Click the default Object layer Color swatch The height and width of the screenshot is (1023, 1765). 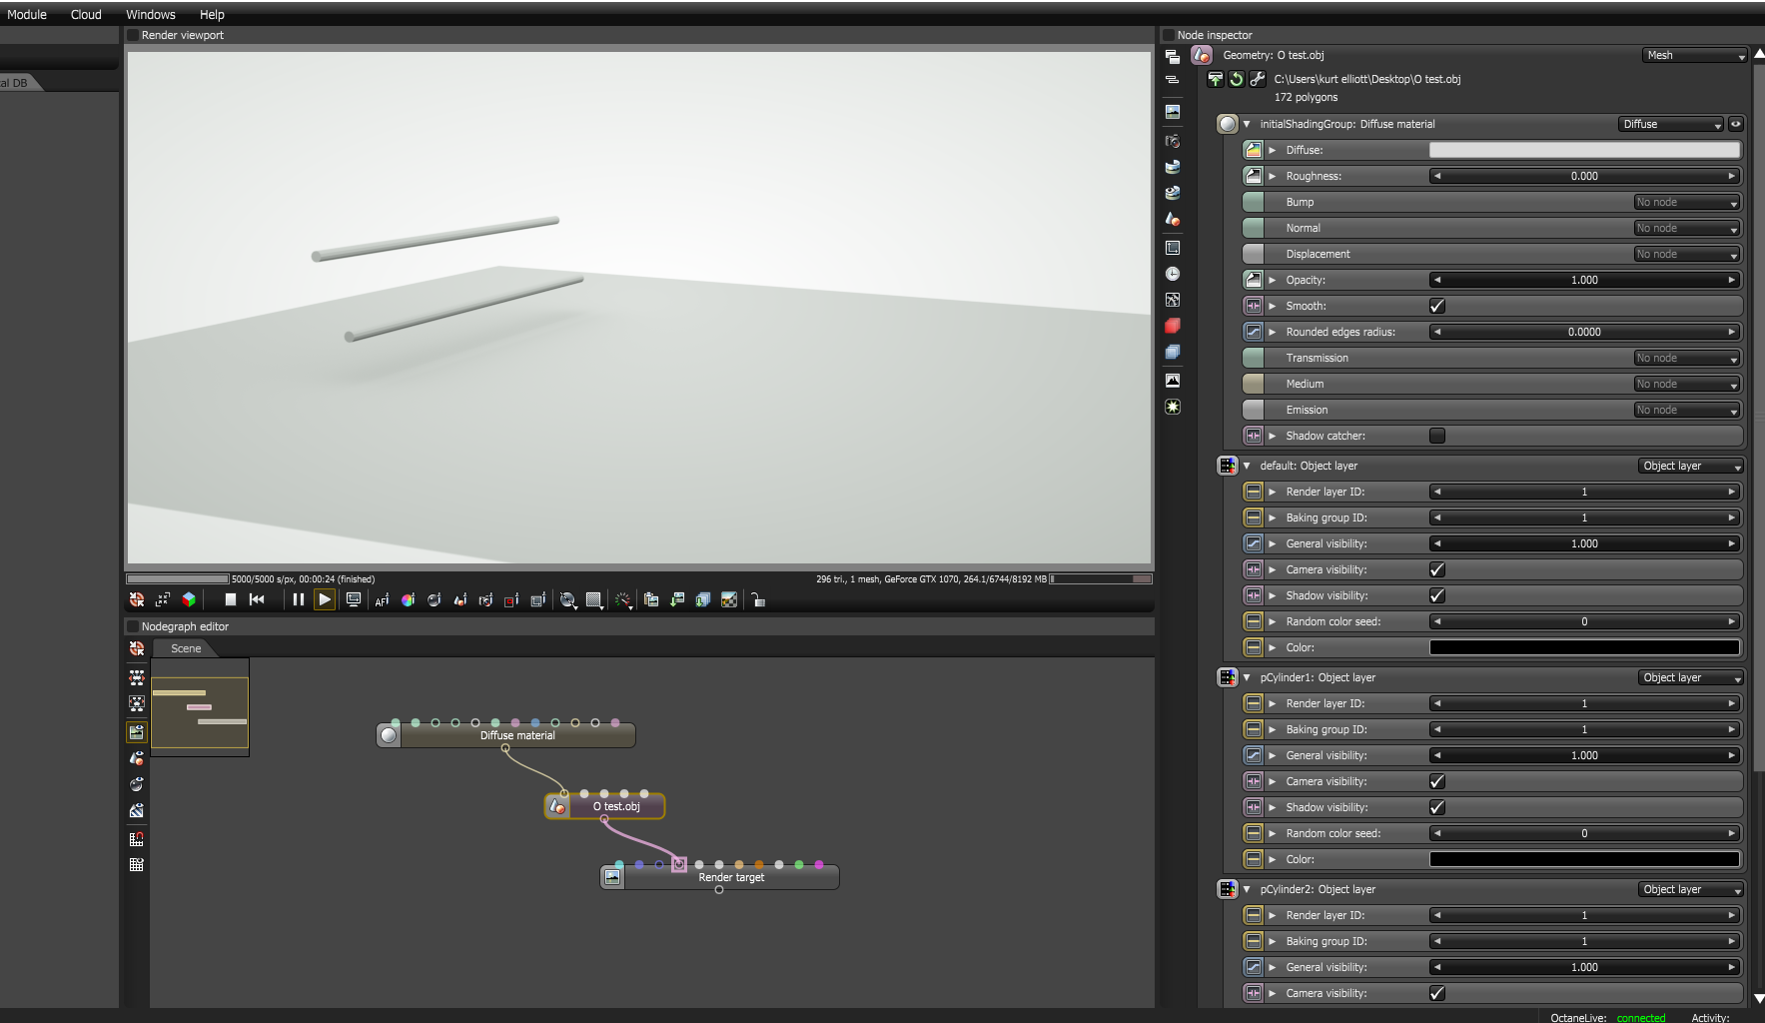[x=1584, y=647]
